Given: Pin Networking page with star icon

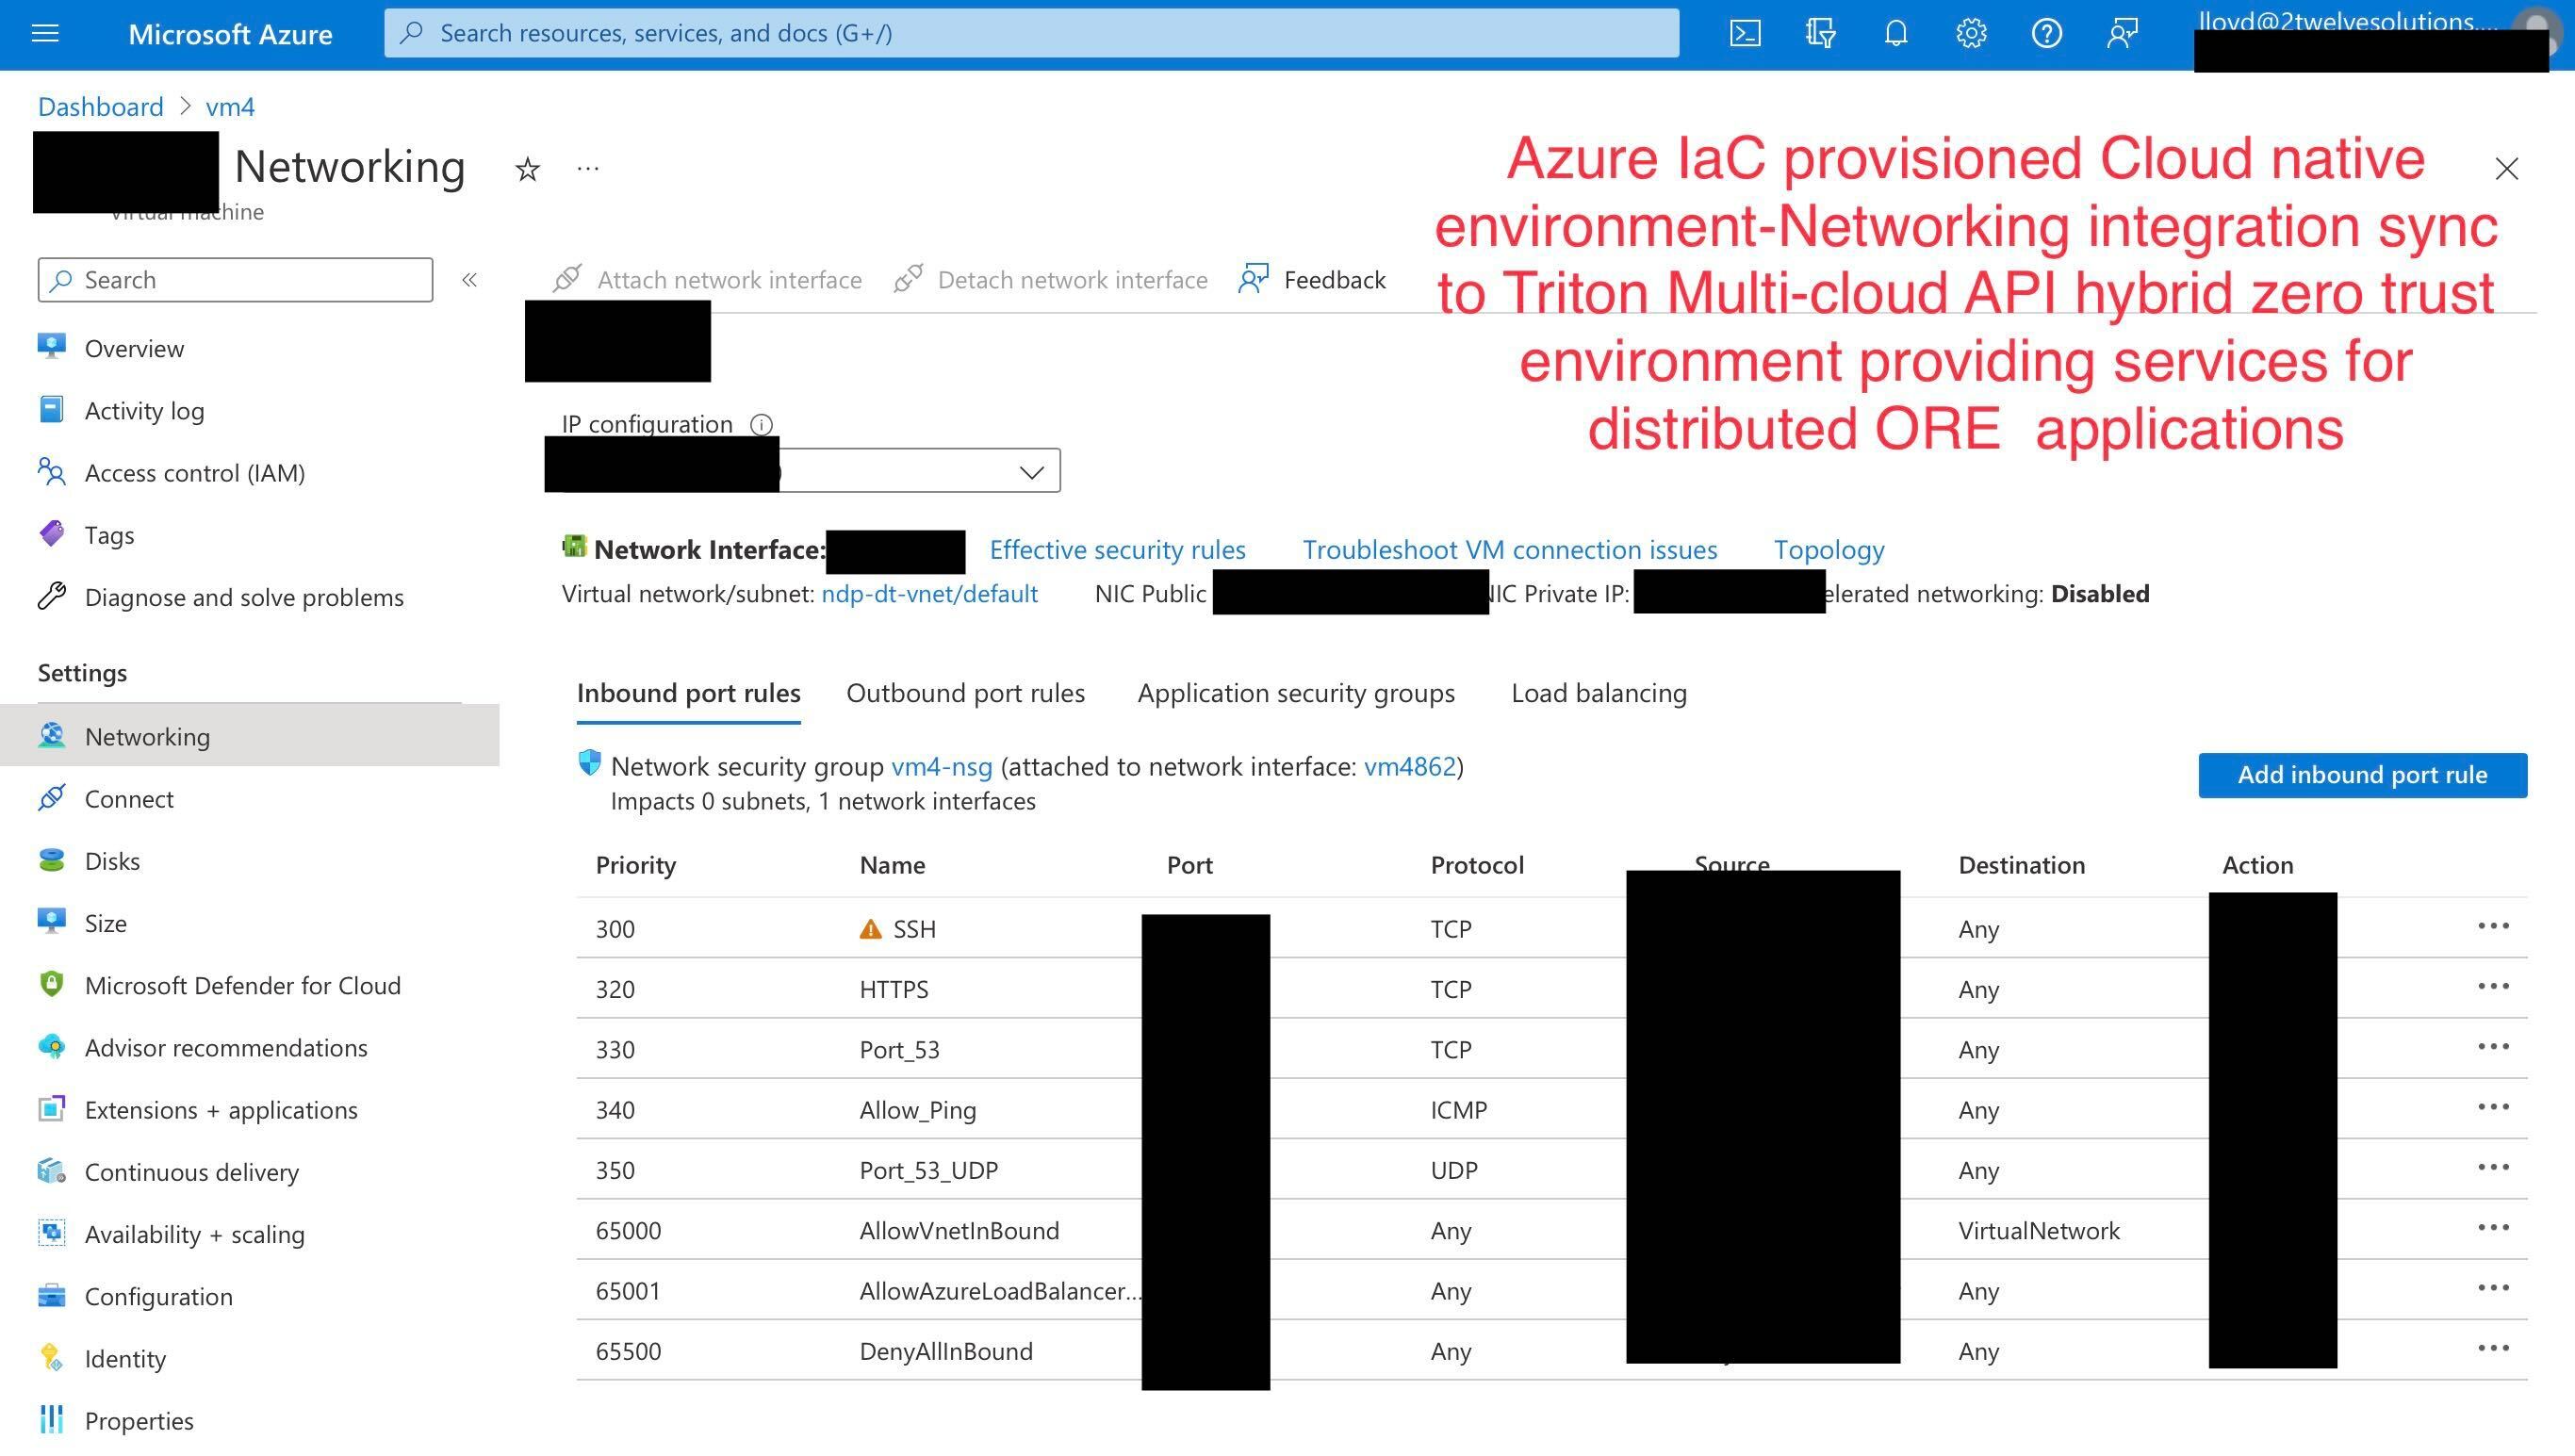Looking at the screenshot, I should [x=527, y=169].
